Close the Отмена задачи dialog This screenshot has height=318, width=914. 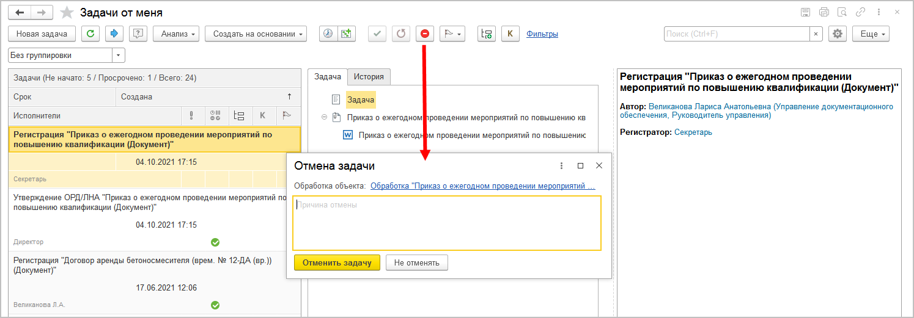click(599, 165)
